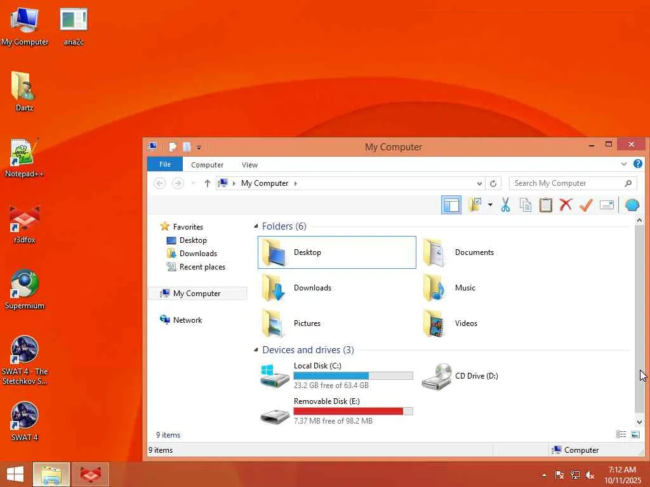Open the recent locations dropdown
The image size is (650, 487).
pyautogui.click(x=193, y=183)
